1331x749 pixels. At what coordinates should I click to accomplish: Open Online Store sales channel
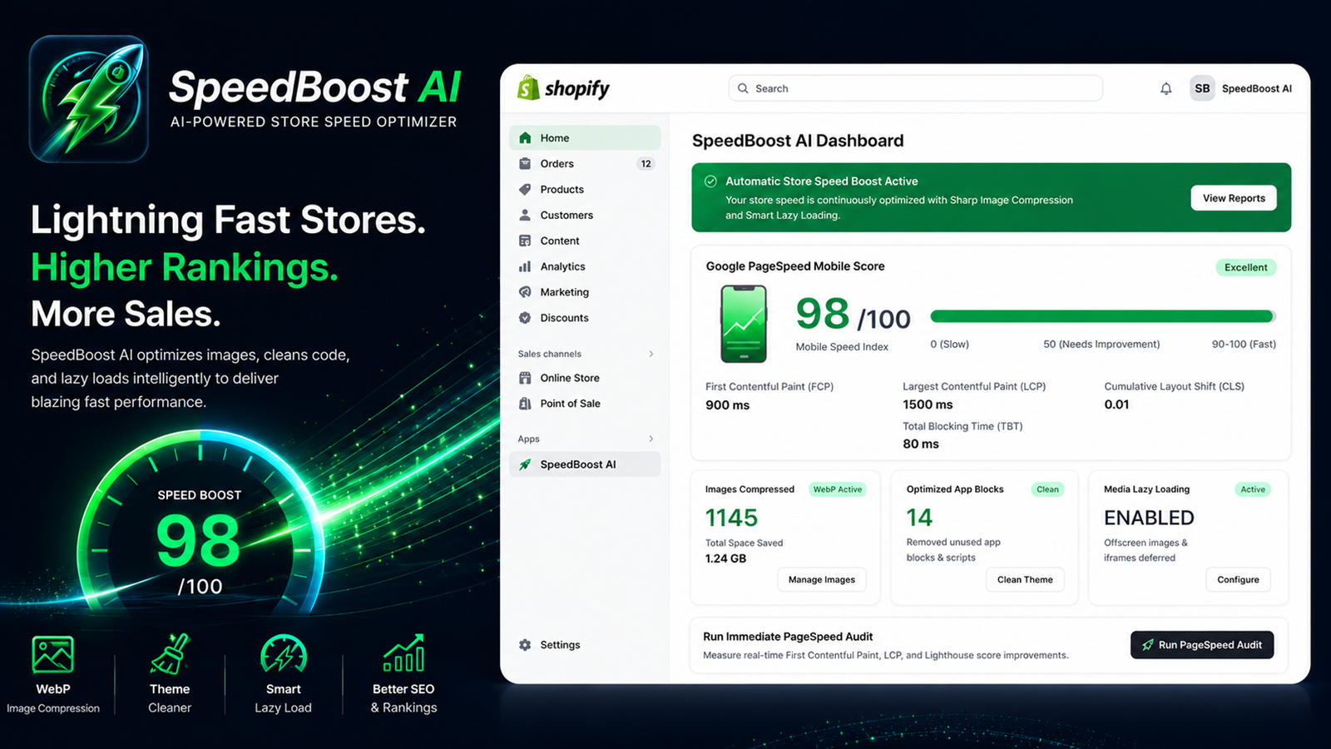pos(585,378)
